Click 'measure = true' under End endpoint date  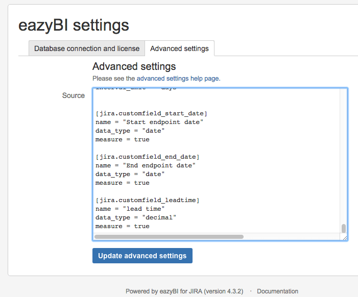pyautogui.click(x=123, y=183)
